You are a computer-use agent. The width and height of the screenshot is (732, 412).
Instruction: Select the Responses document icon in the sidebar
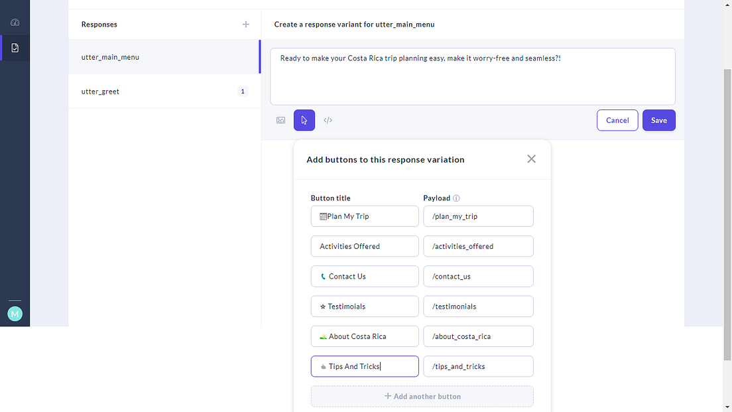pos(15,47)
